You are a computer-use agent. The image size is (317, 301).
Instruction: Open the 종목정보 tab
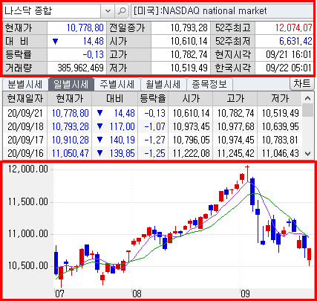209,85
